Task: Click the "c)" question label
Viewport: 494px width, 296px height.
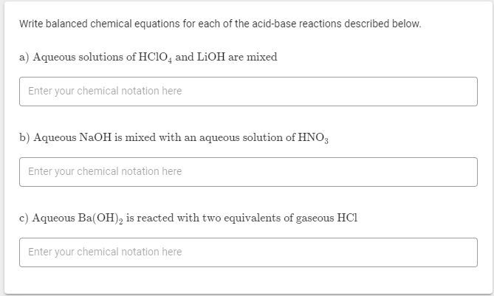Action: pos(24,218)
